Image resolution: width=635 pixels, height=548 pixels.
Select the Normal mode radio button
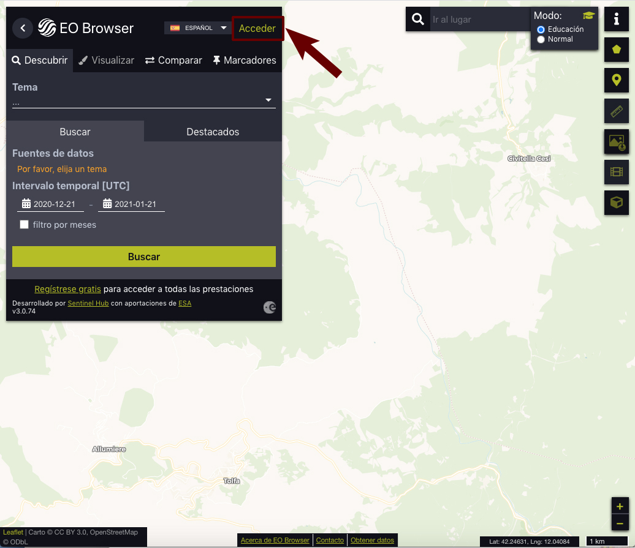(x=541, y=39)
